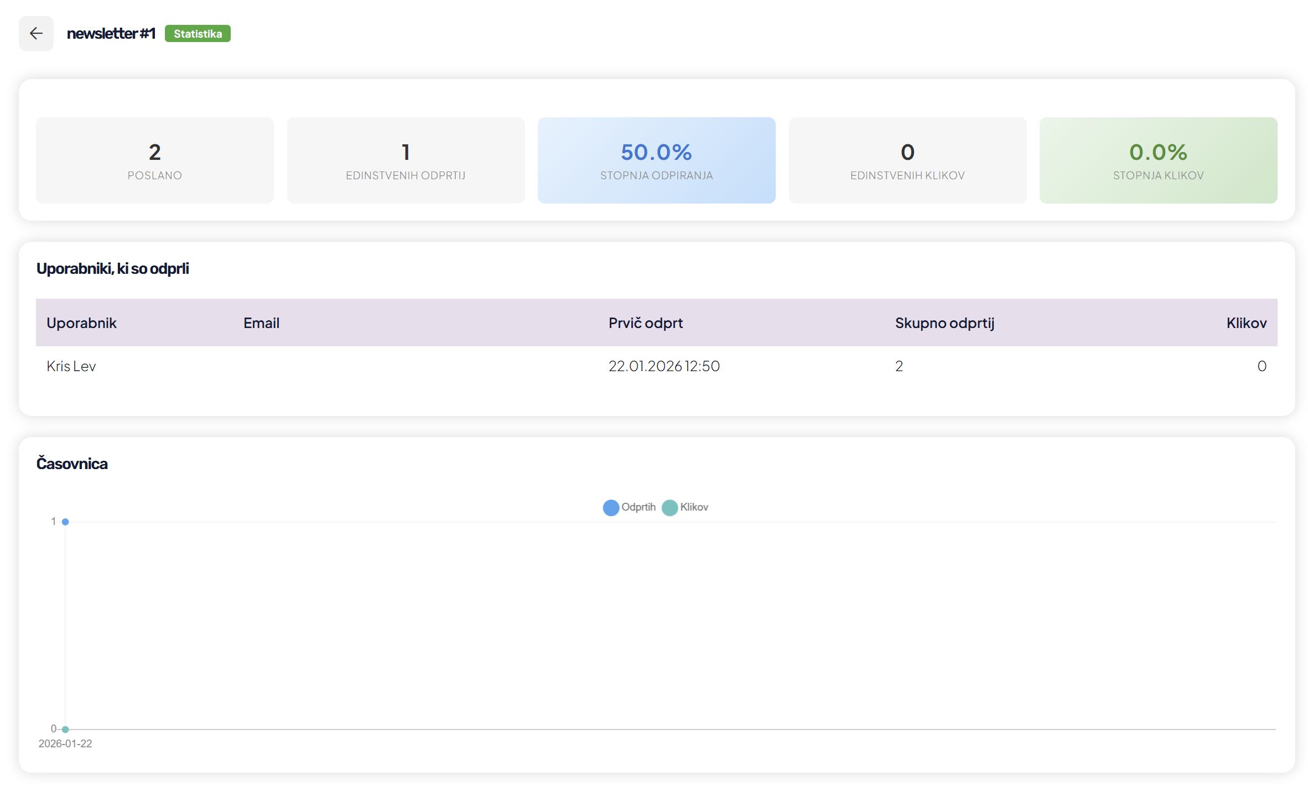The width and height of the screenshot is (1308, 796).
Task: Click the teal Klikov legend circle
Action: (x=669, y=508)
